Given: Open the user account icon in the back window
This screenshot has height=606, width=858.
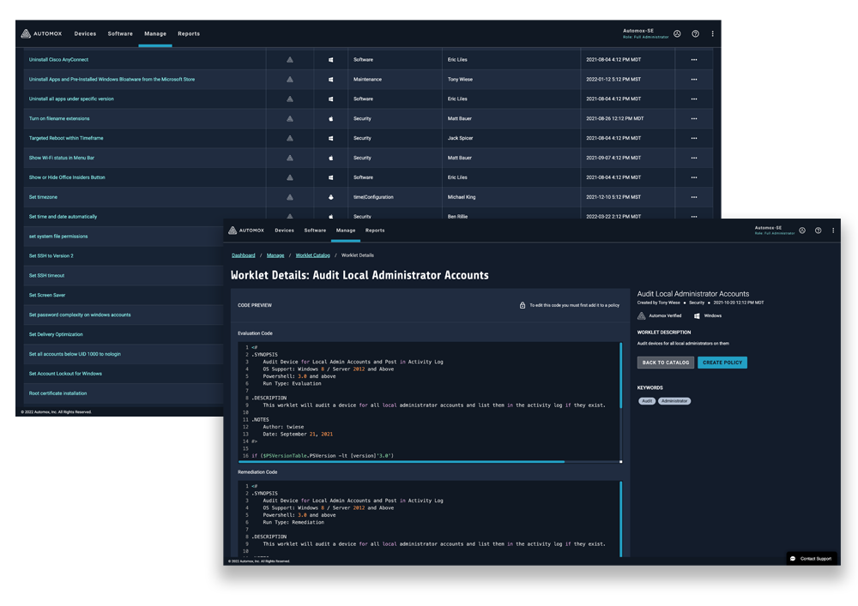Looking at the screenshot, I should click(x=677, y=34).
